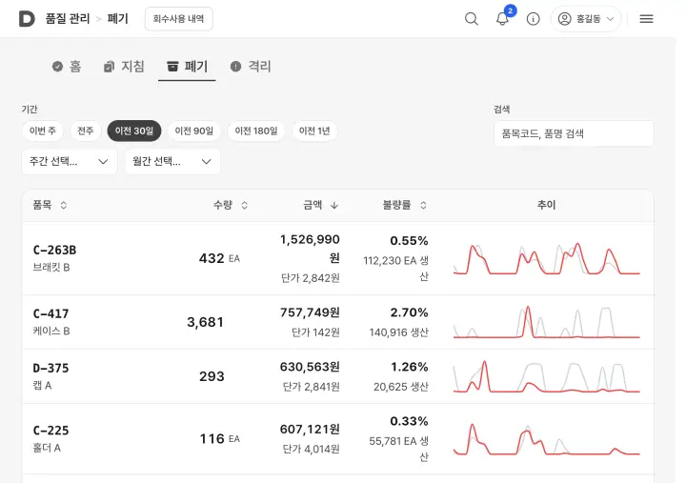The image size is (686, 483).
Task: Click item name 홀더 A
Action: click(x=47, y=448)
